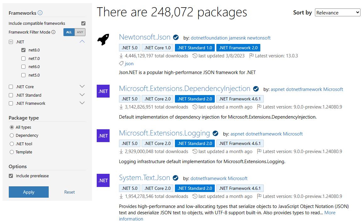The image size is (363, 224).
Task: Expand the .NET Standard framework group
Action: [82, 95]
